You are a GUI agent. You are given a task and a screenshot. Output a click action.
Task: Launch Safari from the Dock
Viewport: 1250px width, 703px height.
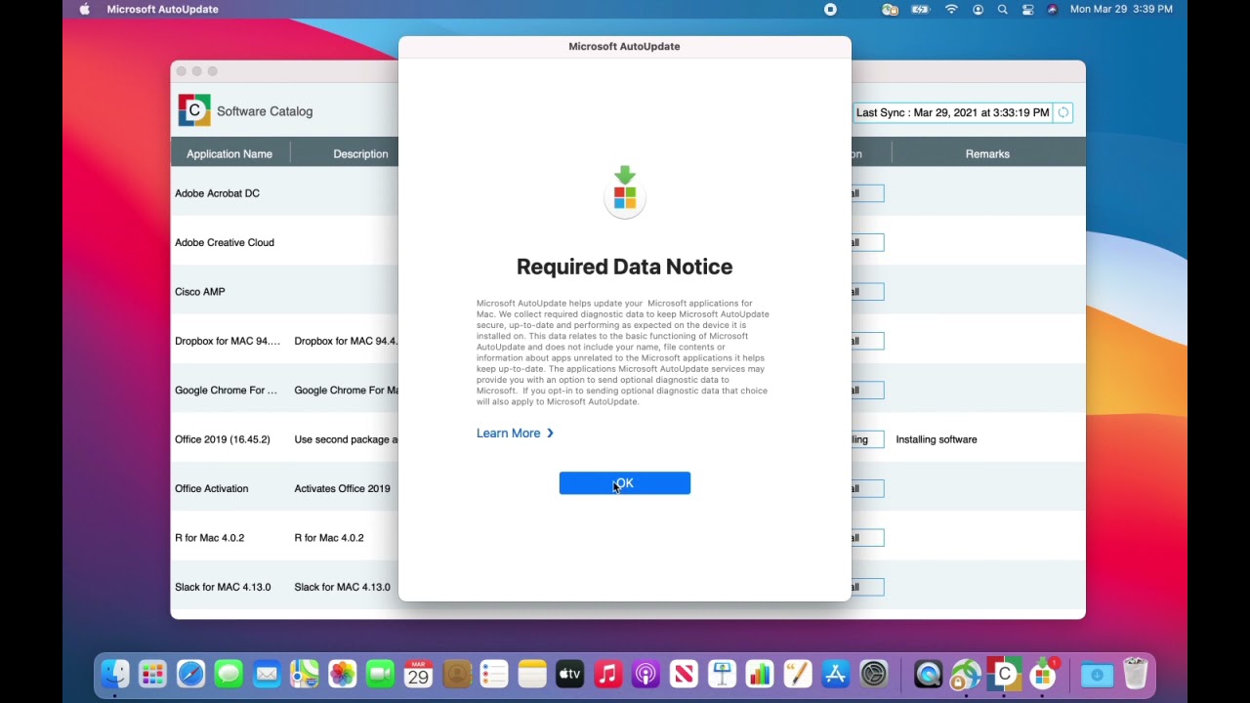pos(190,674)
